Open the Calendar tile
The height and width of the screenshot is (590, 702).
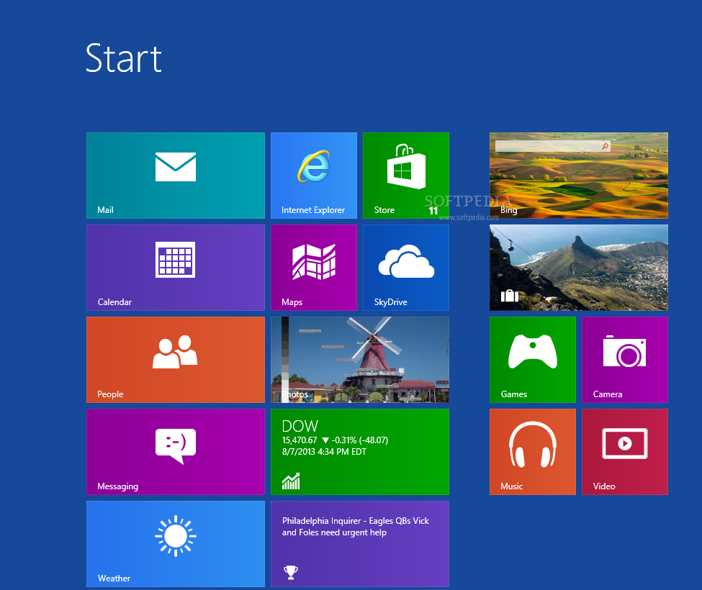click(176, 268)
